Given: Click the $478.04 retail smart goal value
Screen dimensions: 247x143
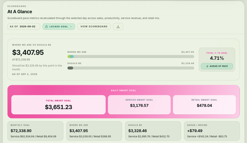Looking at the screenshot, I should pos(204,106).
